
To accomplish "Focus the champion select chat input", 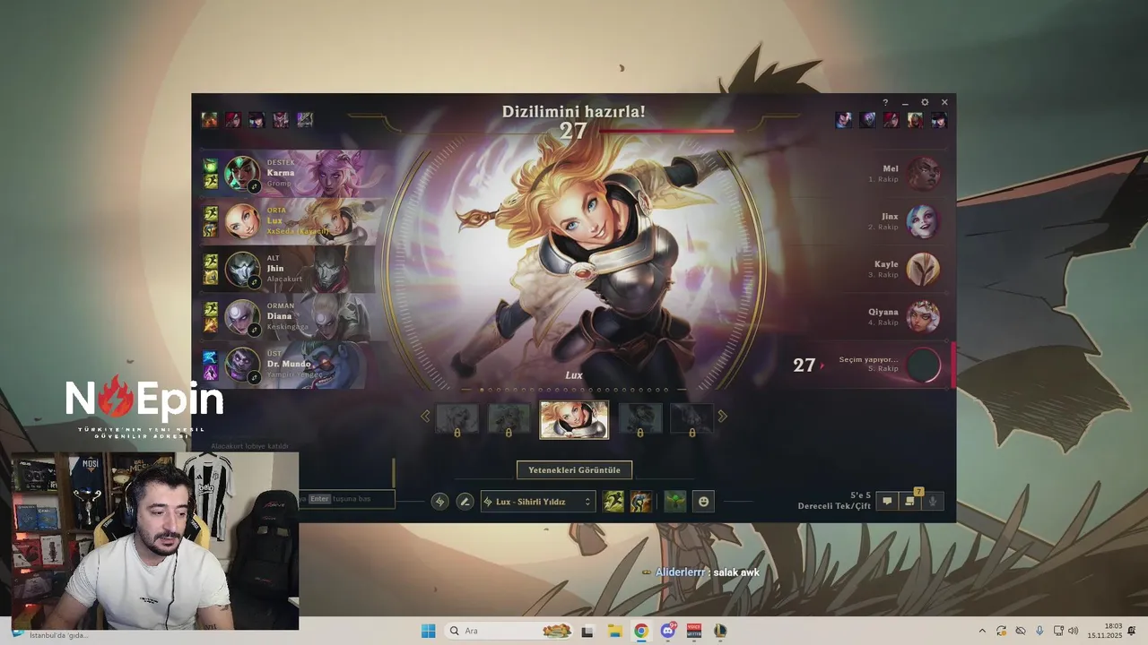I will pyautogui.click(x=346, y=499).
